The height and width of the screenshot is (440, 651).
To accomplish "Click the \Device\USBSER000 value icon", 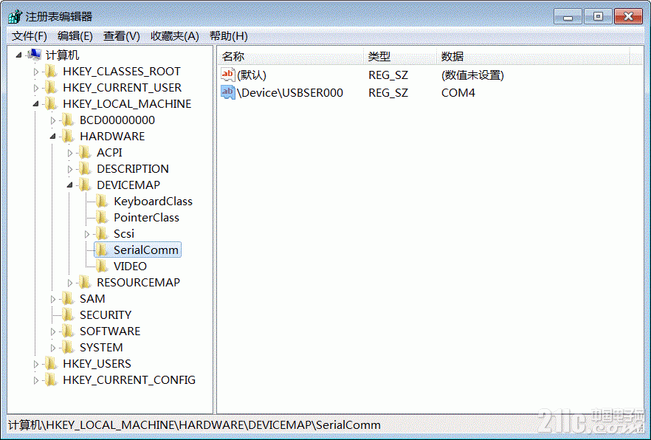I will 227,92.
